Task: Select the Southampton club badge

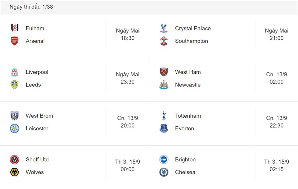Action: coord(164,41)
